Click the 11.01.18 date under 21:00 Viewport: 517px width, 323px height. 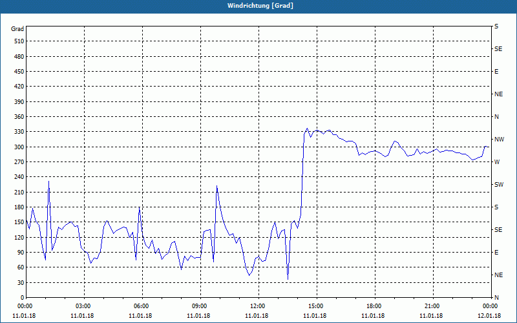[x=431, y=316]
